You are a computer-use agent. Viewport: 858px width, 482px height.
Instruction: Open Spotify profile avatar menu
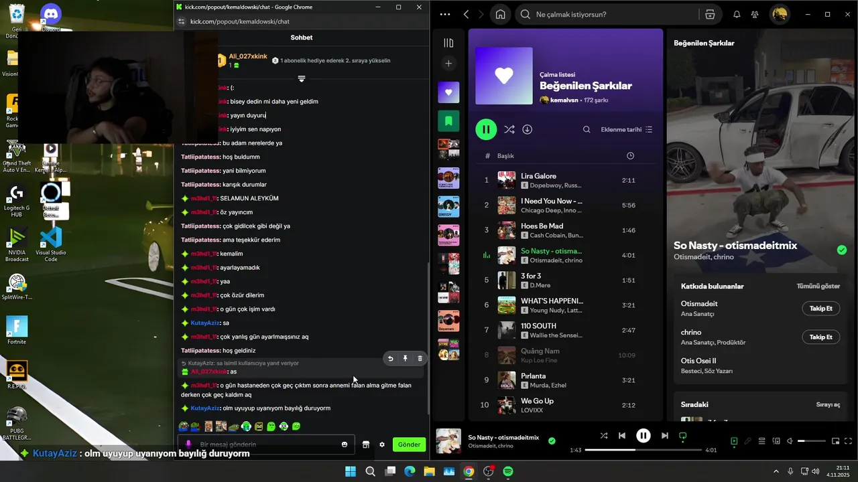(779, 15)
